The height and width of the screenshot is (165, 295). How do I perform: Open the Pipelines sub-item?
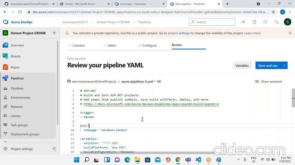17,88
